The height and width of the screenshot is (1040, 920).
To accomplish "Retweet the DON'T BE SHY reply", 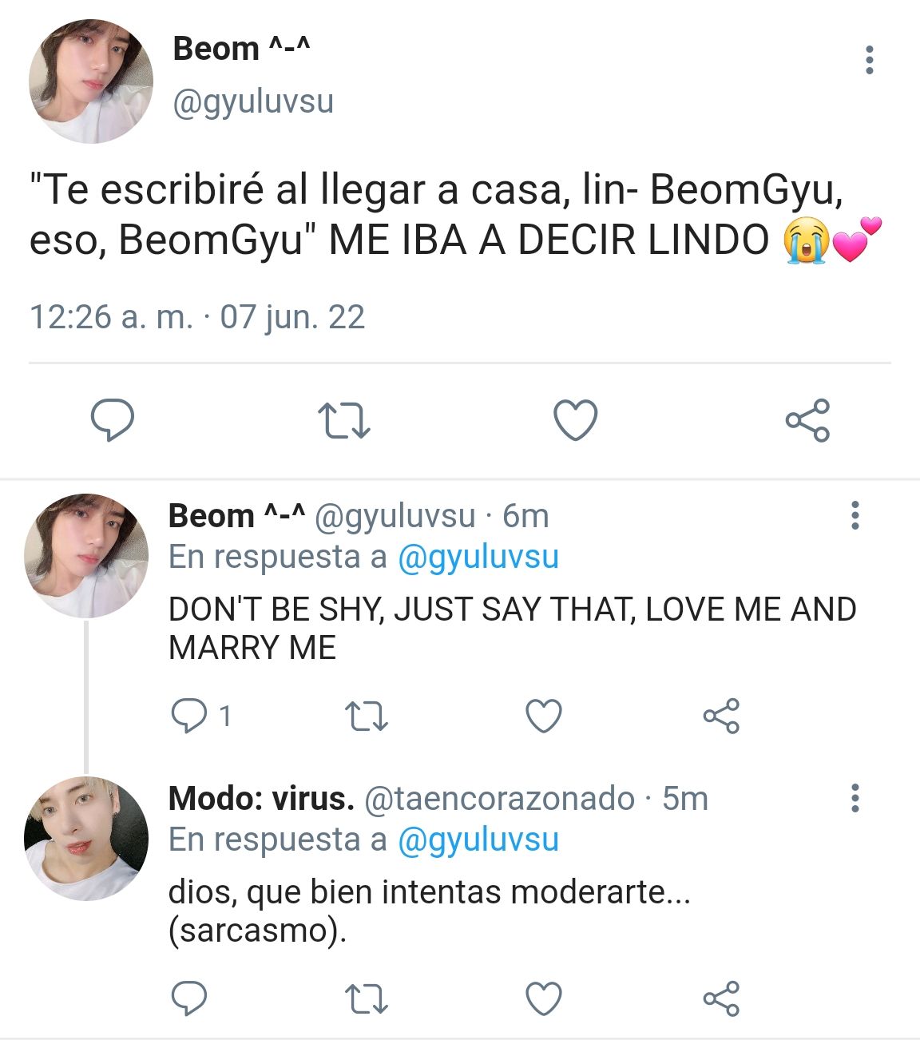I will [367, 716].
